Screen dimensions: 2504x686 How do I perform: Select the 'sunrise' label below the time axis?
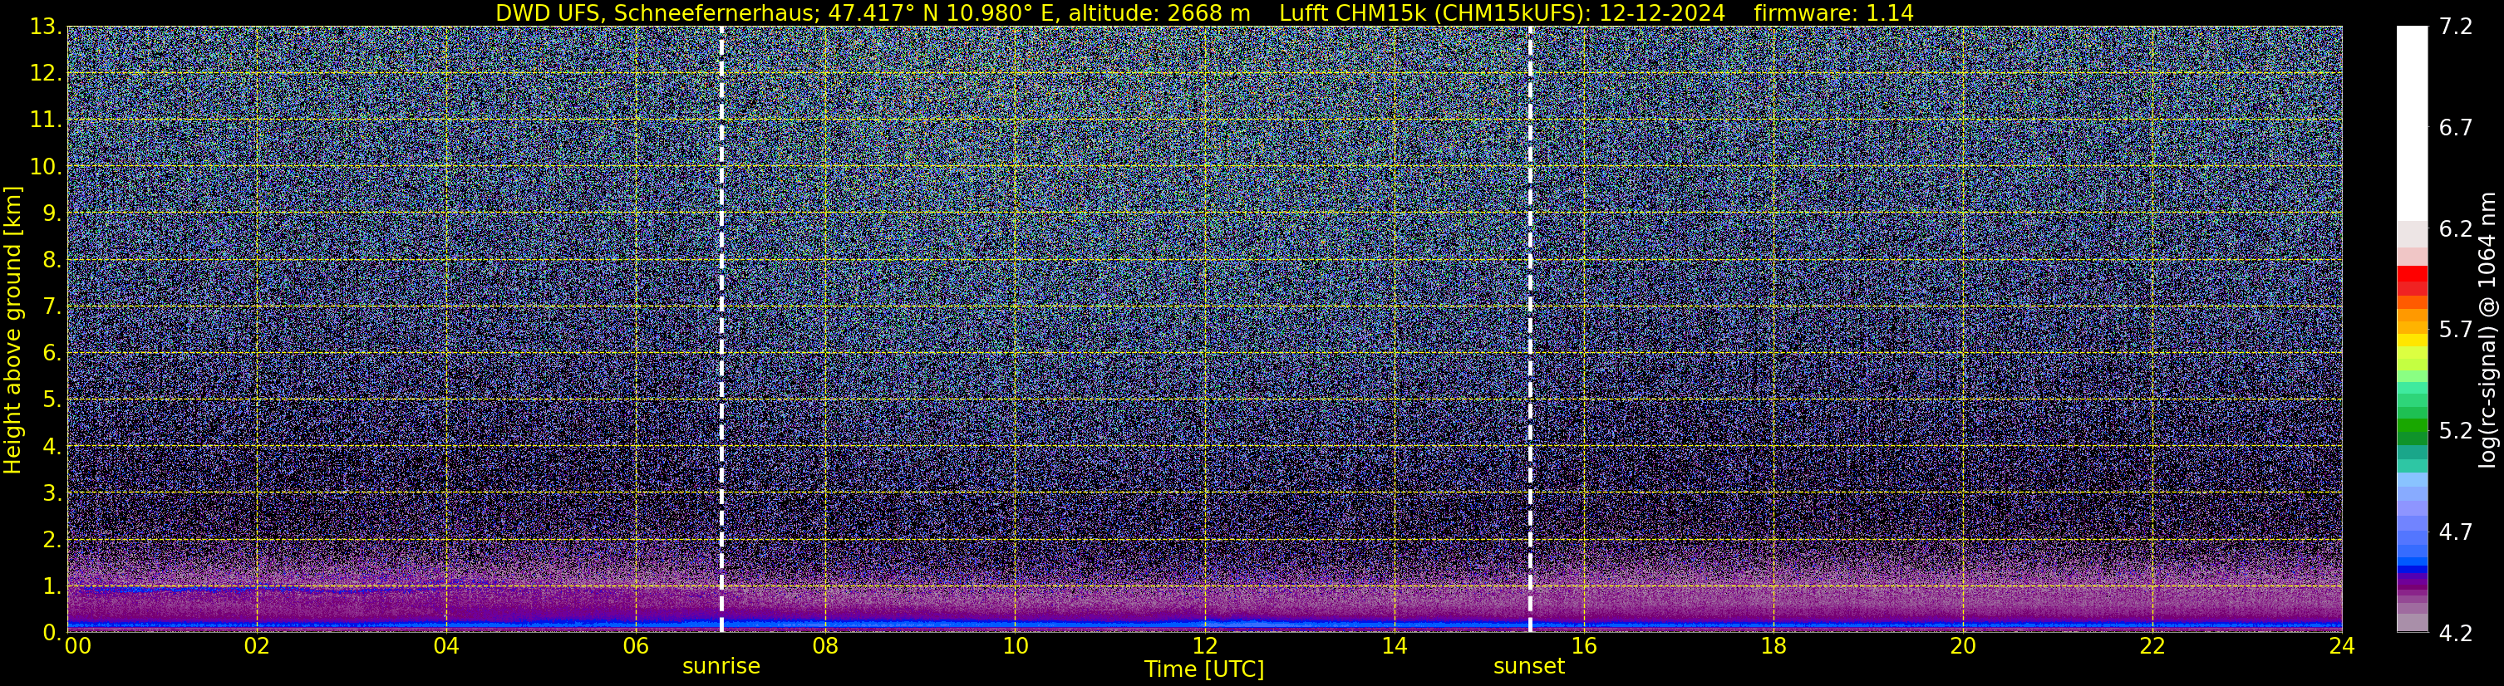click(721, 667)
